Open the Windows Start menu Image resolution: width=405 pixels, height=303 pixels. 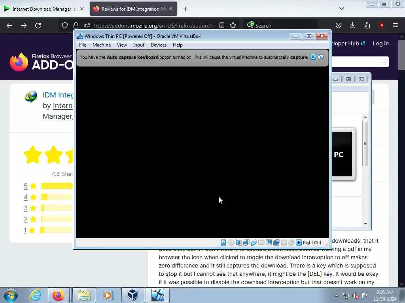[11, 295]
